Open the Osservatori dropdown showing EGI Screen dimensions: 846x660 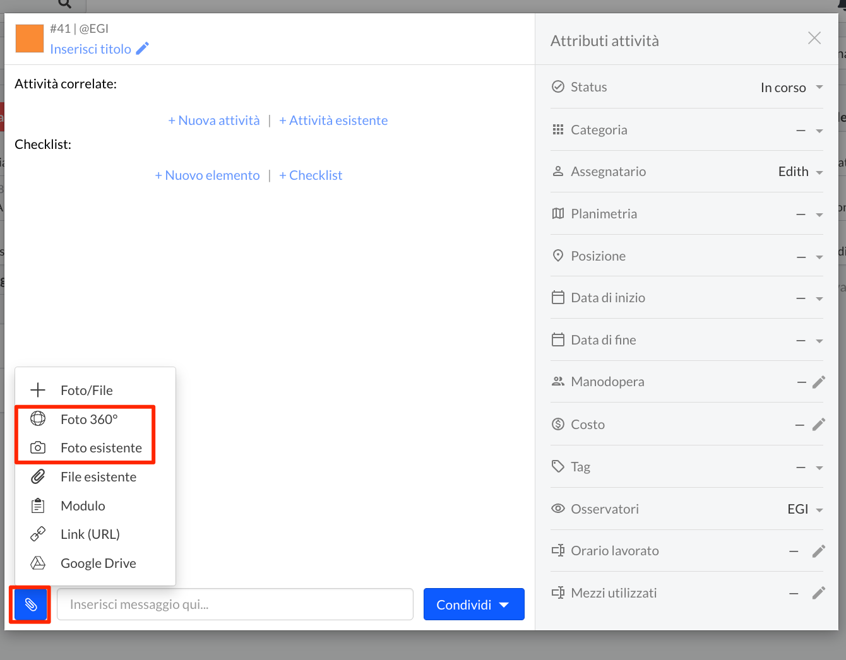coord(805,509)
